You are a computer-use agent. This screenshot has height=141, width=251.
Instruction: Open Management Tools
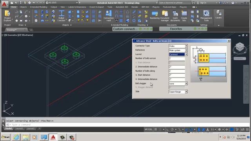pyautogui.click(x=206, y=16)
